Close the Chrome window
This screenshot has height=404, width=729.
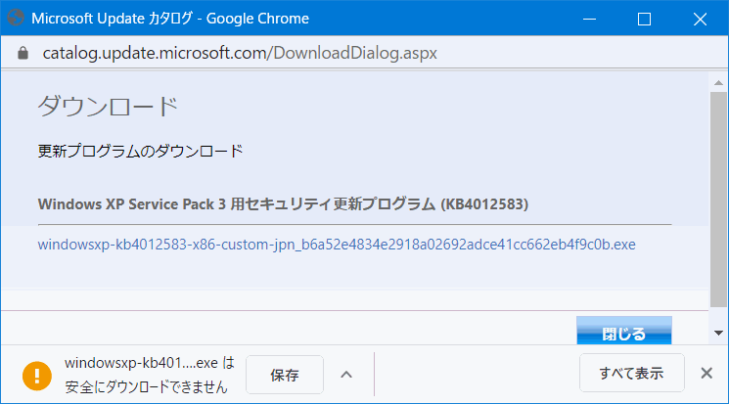700,19
